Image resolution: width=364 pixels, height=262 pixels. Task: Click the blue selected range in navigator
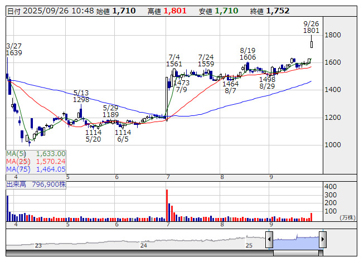point(295,240)
